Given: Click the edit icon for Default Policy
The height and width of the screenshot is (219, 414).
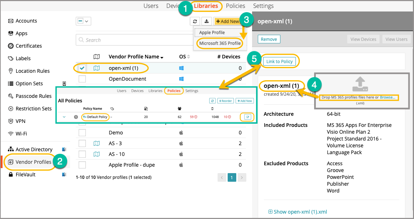Looking at the screenshot, I should click(x=247, y=117).
